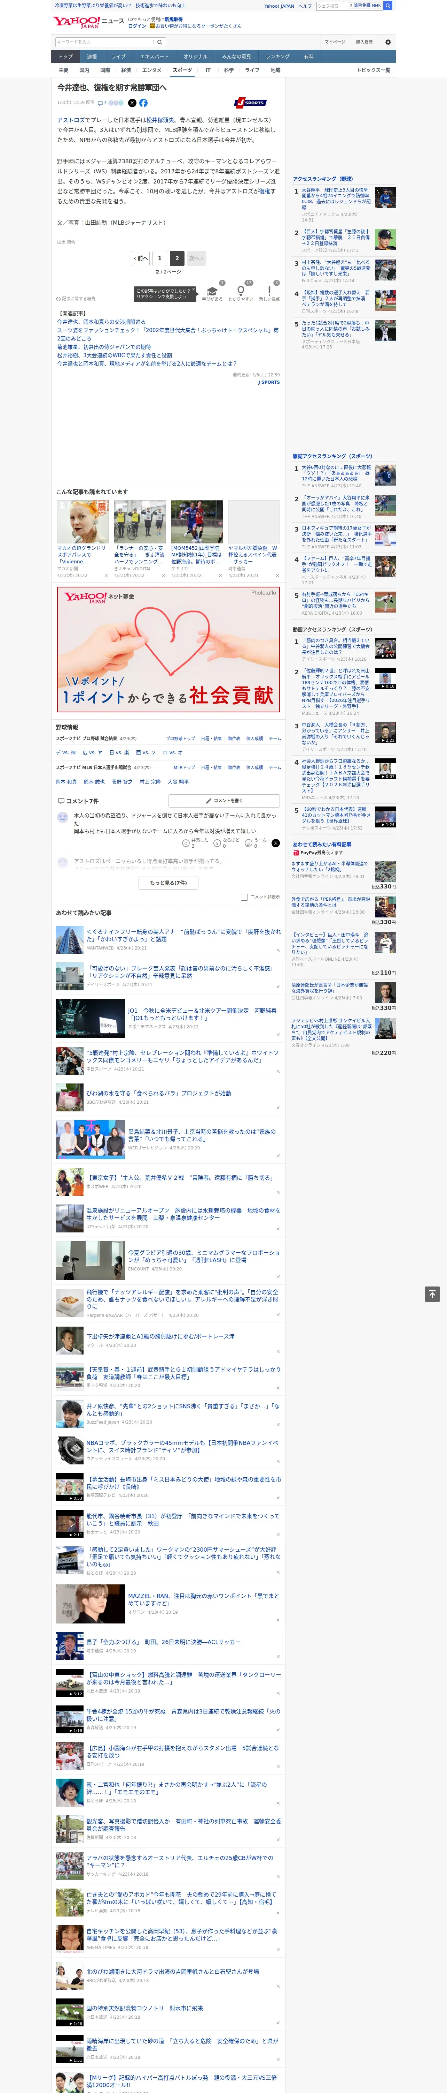Open the デ vs. 神 game link
The image size is (447, 2093).
click(66, 752)
